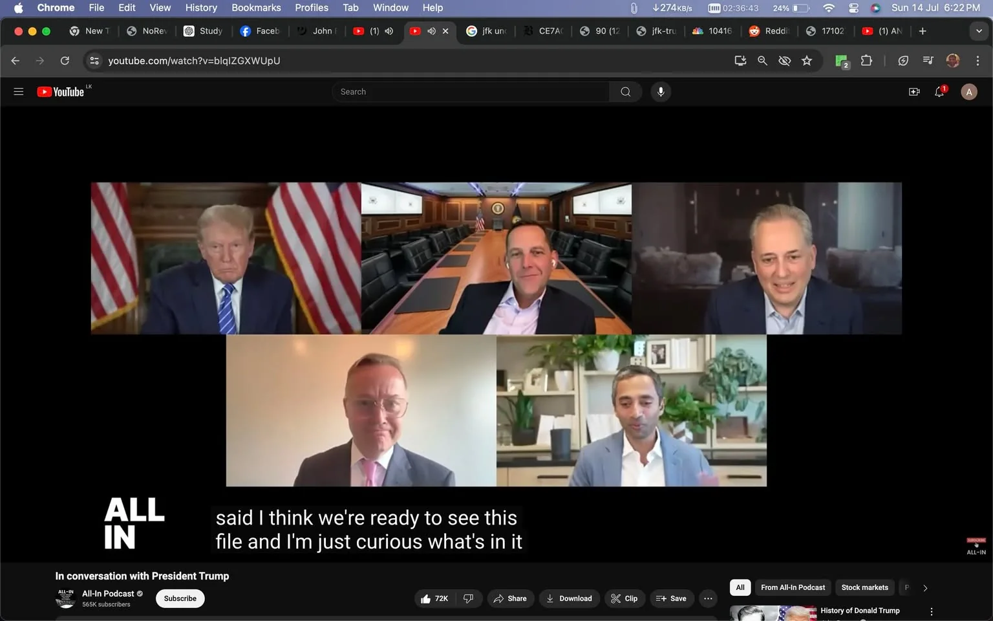Click the search magnifier button
Image resolution: width=993 pixels, height=621 pixels.
(625, 92)
